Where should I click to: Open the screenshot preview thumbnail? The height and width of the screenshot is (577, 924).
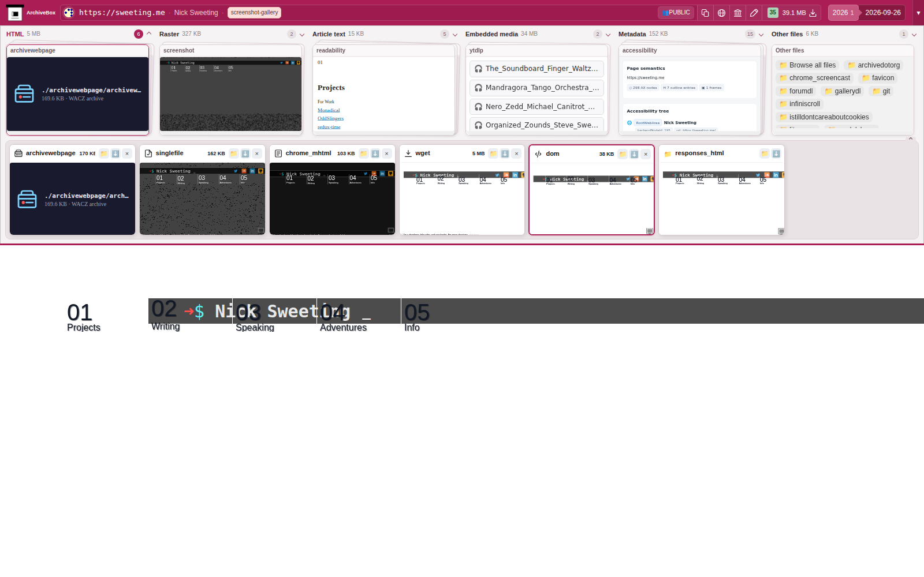231,94
